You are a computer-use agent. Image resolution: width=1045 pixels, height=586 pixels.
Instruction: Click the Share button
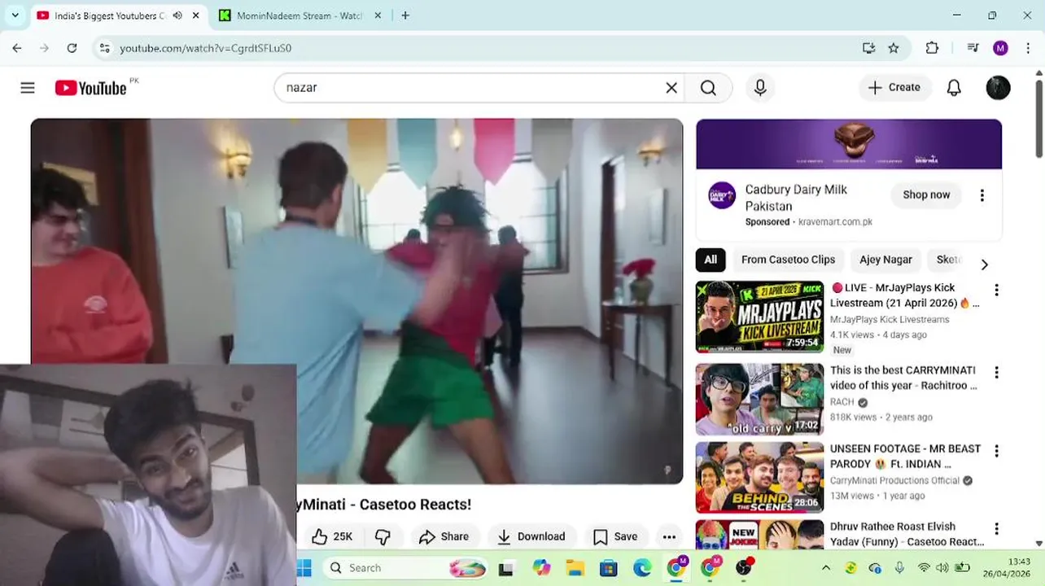point(444,536)
